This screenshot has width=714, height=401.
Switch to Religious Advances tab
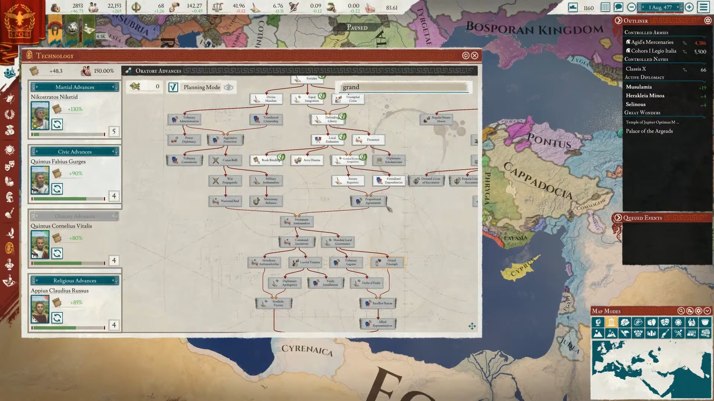(75, 280)
